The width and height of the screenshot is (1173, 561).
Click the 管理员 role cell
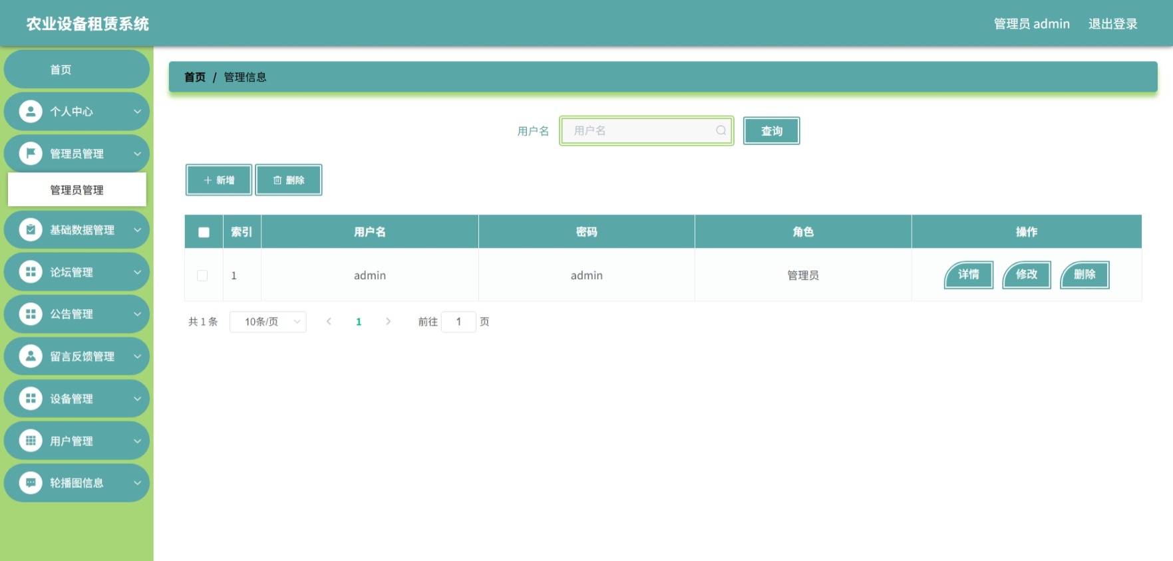803,275
